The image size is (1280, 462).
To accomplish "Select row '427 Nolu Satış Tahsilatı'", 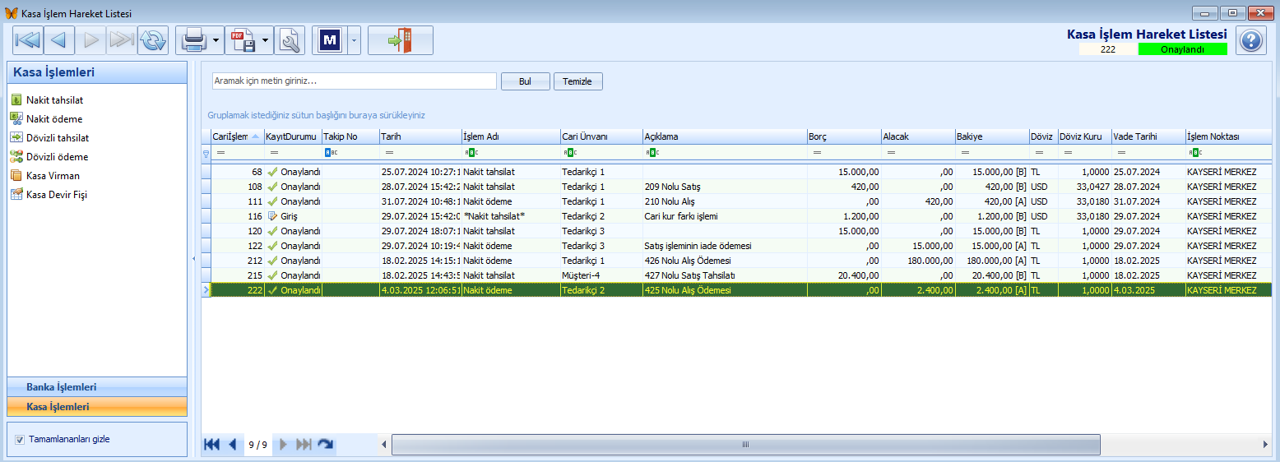I will pyautogui.click(x=736, y=275).
